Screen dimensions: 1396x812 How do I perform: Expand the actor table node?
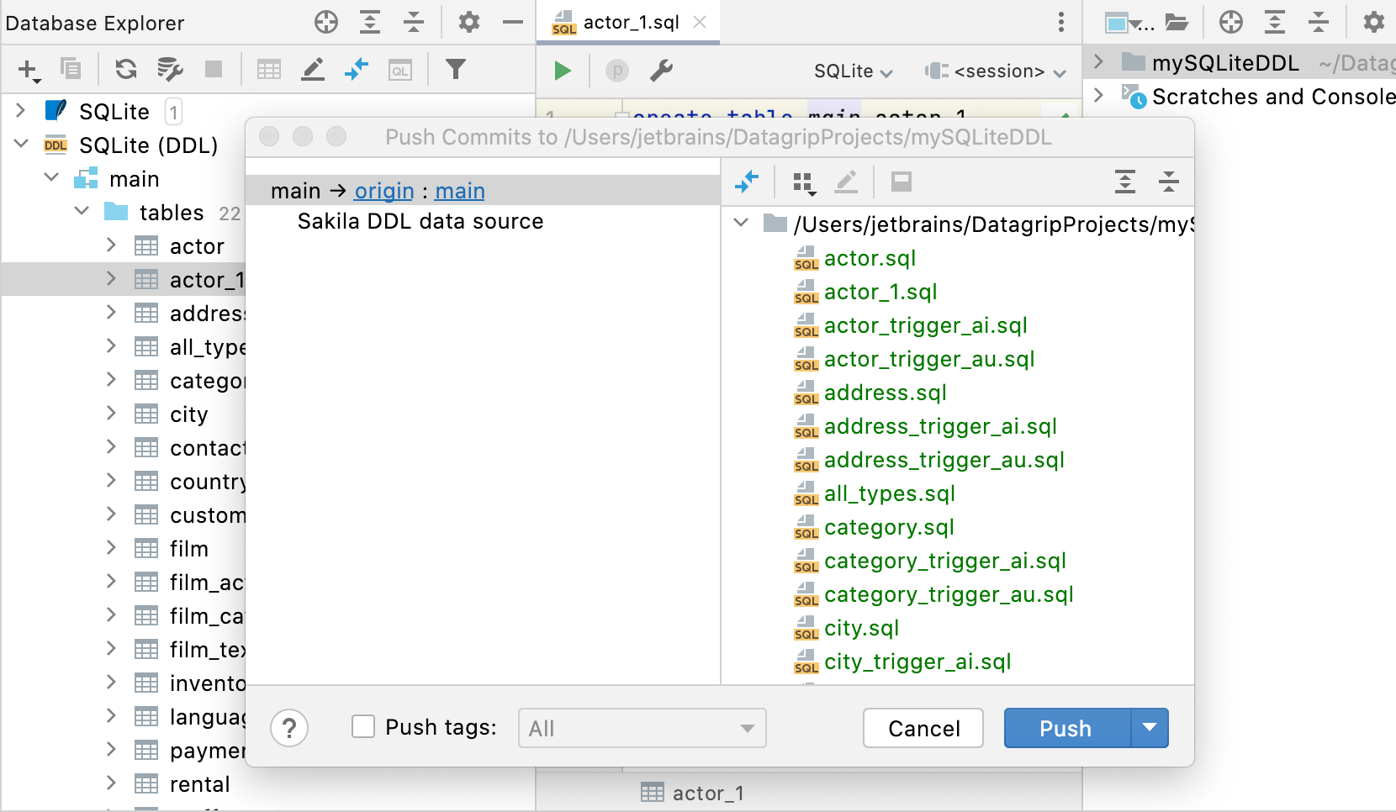[x=111, y=245]
